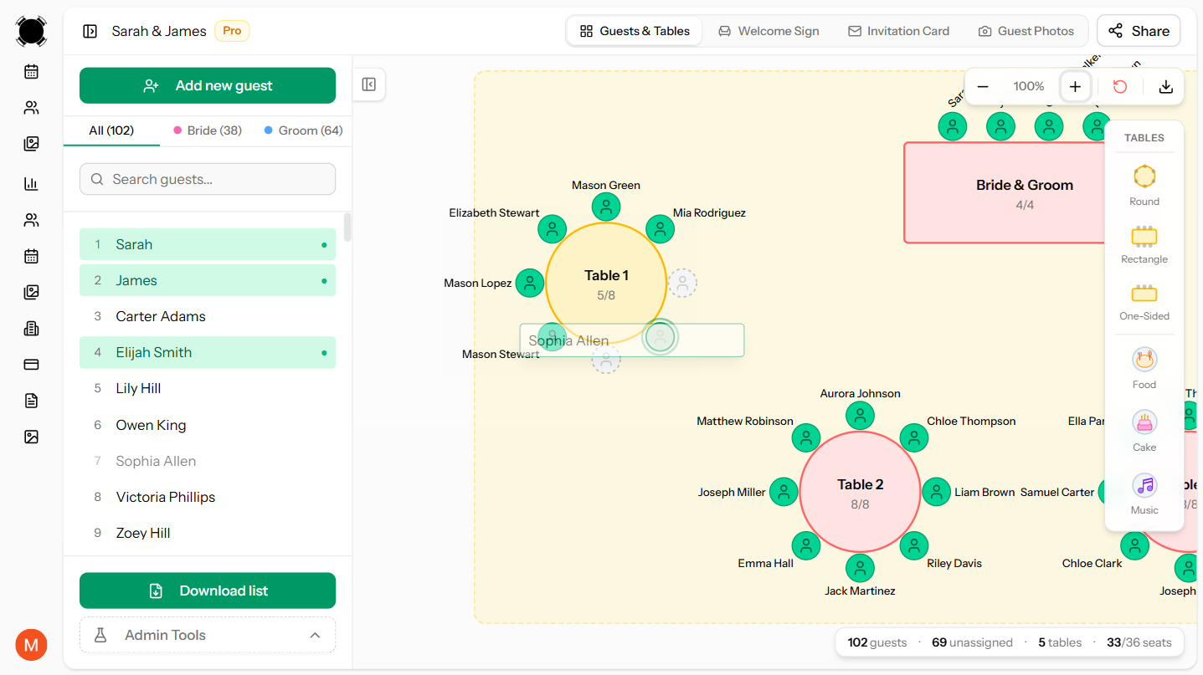Open the Invitation Card tab
Image resolution: width=1203 pixels, height=675 pixels.
click(898, 31)
